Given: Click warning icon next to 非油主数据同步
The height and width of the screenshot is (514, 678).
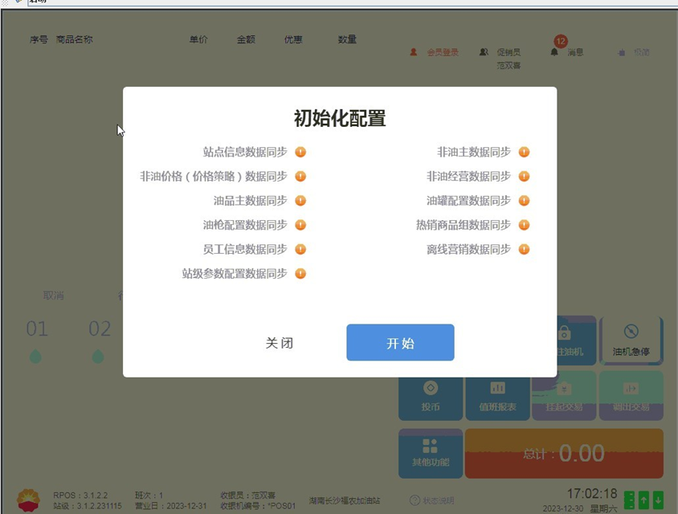Looking at the screenshot, I should click(x=524, y=152).
